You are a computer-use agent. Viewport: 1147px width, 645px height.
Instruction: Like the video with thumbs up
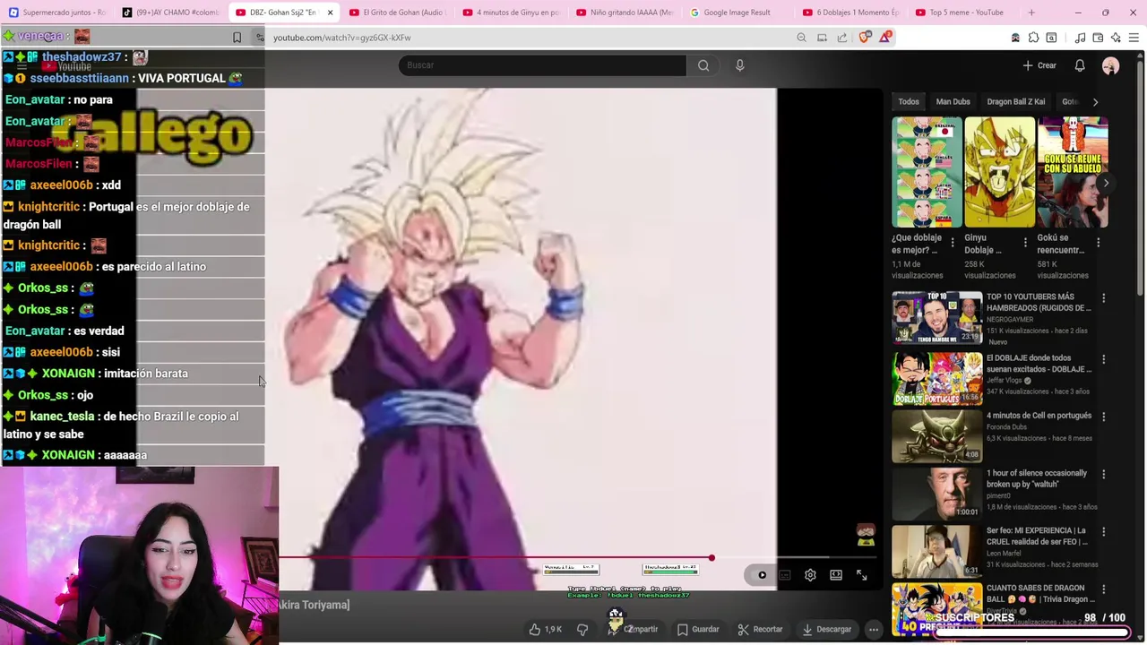click(545, 630)
